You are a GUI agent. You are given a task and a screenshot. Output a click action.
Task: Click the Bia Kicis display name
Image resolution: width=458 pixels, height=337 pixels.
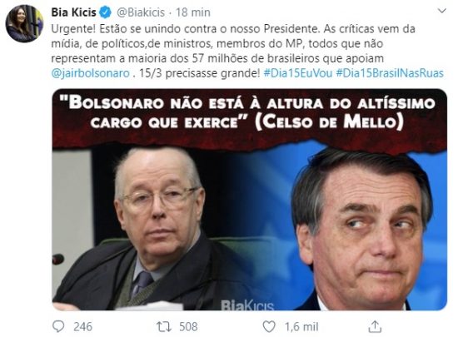point(73,12)
